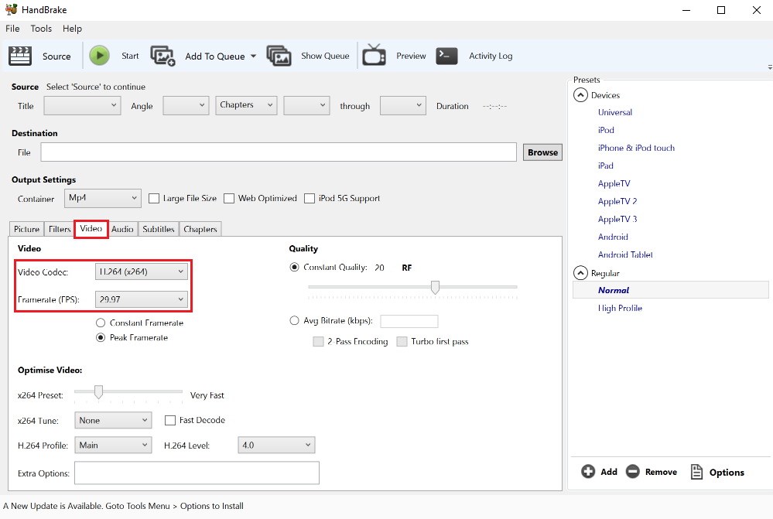This screenshot has height=519, width=773.
Task: Click the plus icon next to Add preset
Action: click(x=588, y=472)
